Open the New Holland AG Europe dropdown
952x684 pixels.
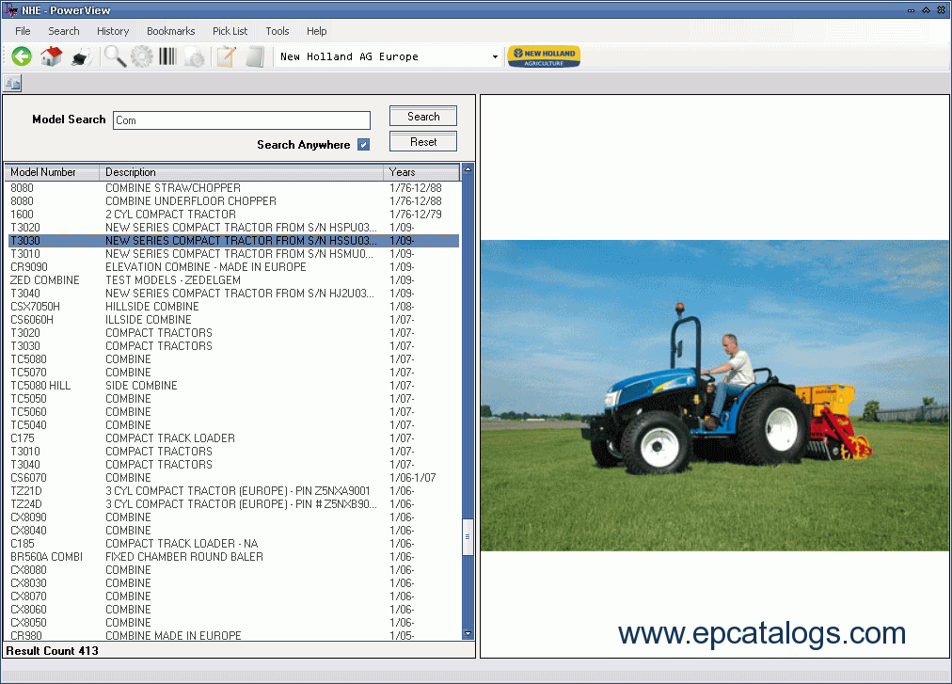(495, 57)
